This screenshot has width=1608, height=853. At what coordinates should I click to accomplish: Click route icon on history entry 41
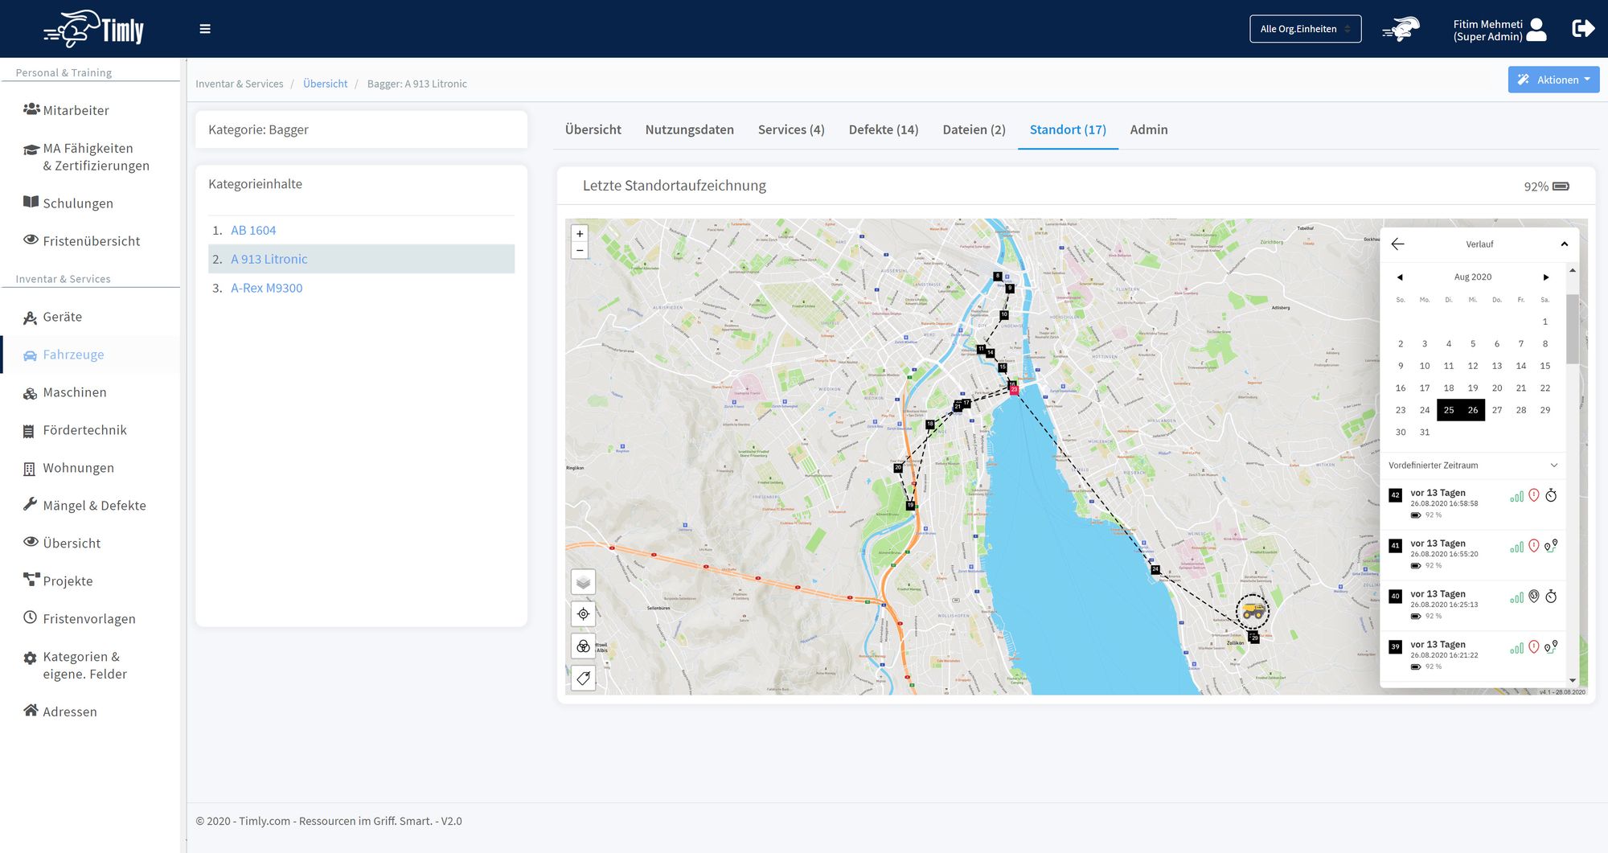(1551, 546)
